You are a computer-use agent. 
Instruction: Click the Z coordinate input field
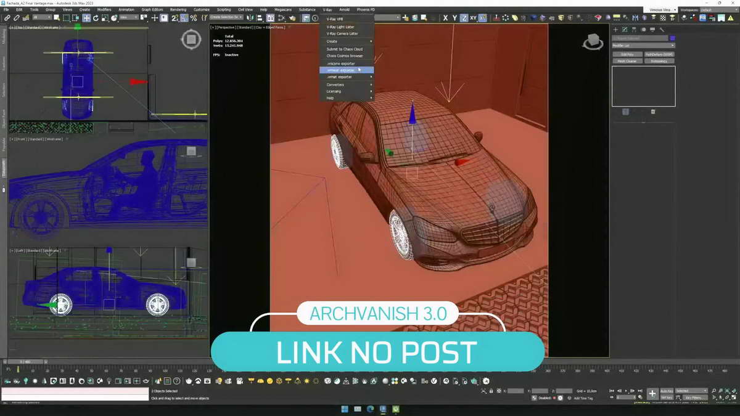[564, 391]
